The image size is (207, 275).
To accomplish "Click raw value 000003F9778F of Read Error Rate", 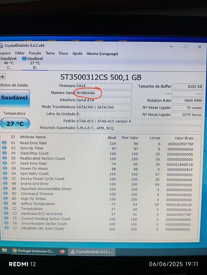I will pyautogui.click(x=181, y=144).
